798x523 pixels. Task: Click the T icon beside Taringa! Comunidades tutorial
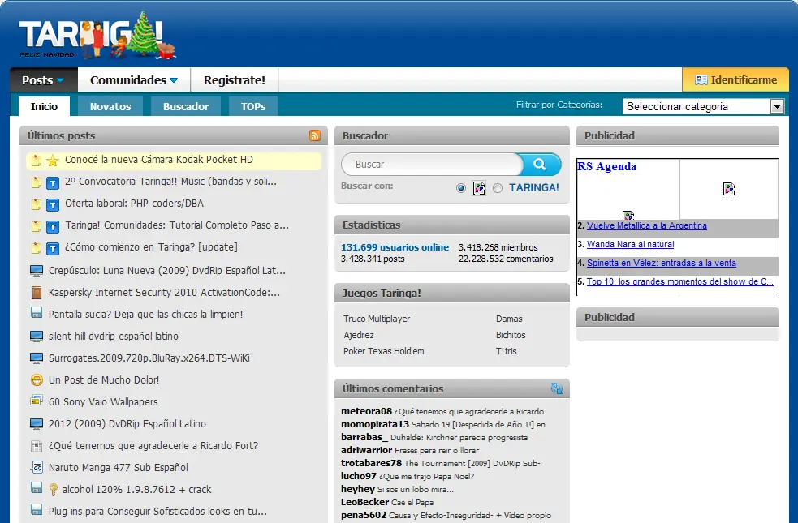click(53, 227)
